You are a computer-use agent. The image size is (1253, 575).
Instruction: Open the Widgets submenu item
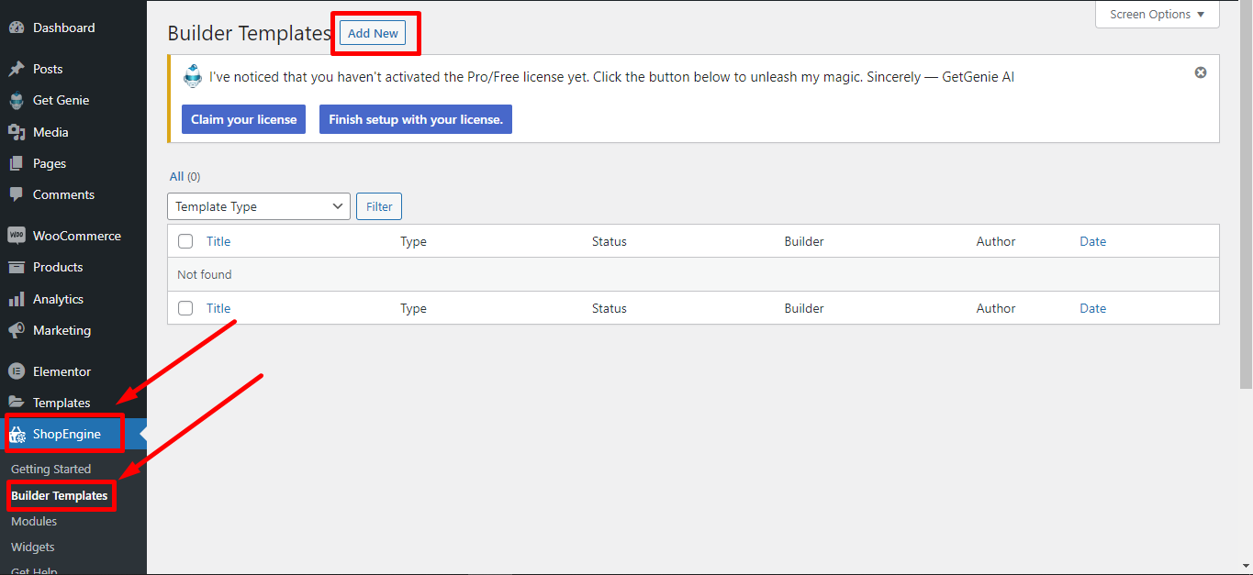click(x=33, y=547)
